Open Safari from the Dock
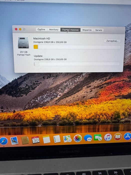Image resolution: width=131 pixels, height=175 pixels. 4,141
